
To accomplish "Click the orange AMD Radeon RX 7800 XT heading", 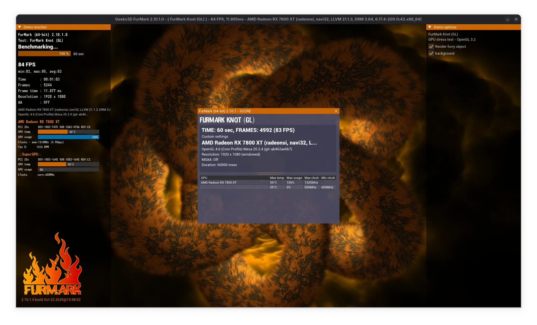I will point(39,122).
